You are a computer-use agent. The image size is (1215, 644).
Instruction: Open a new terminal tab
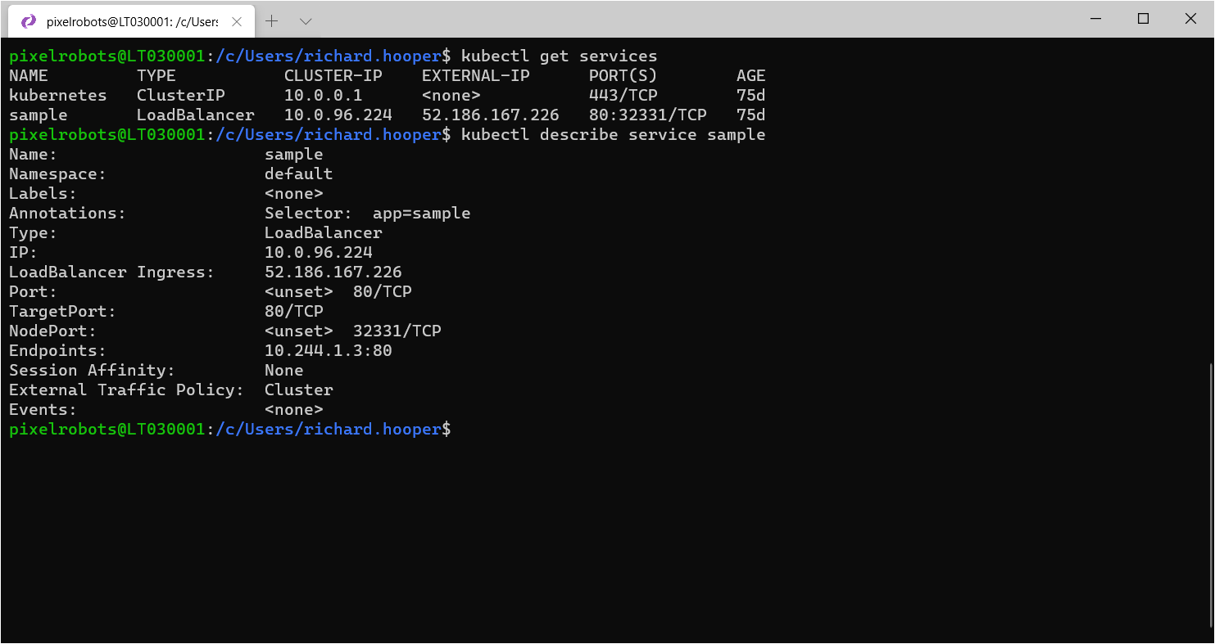[272, 21]
